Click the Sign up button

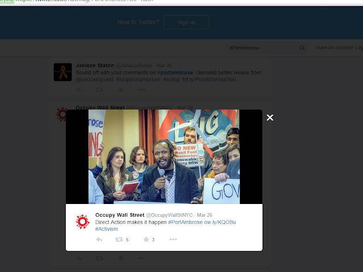(x=187, y=23)
